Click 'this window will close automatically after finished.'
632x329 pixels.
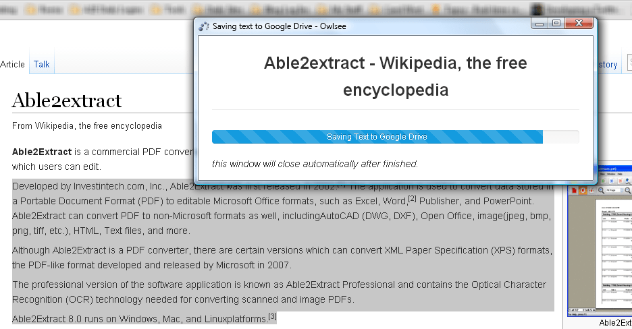[315, 164]
